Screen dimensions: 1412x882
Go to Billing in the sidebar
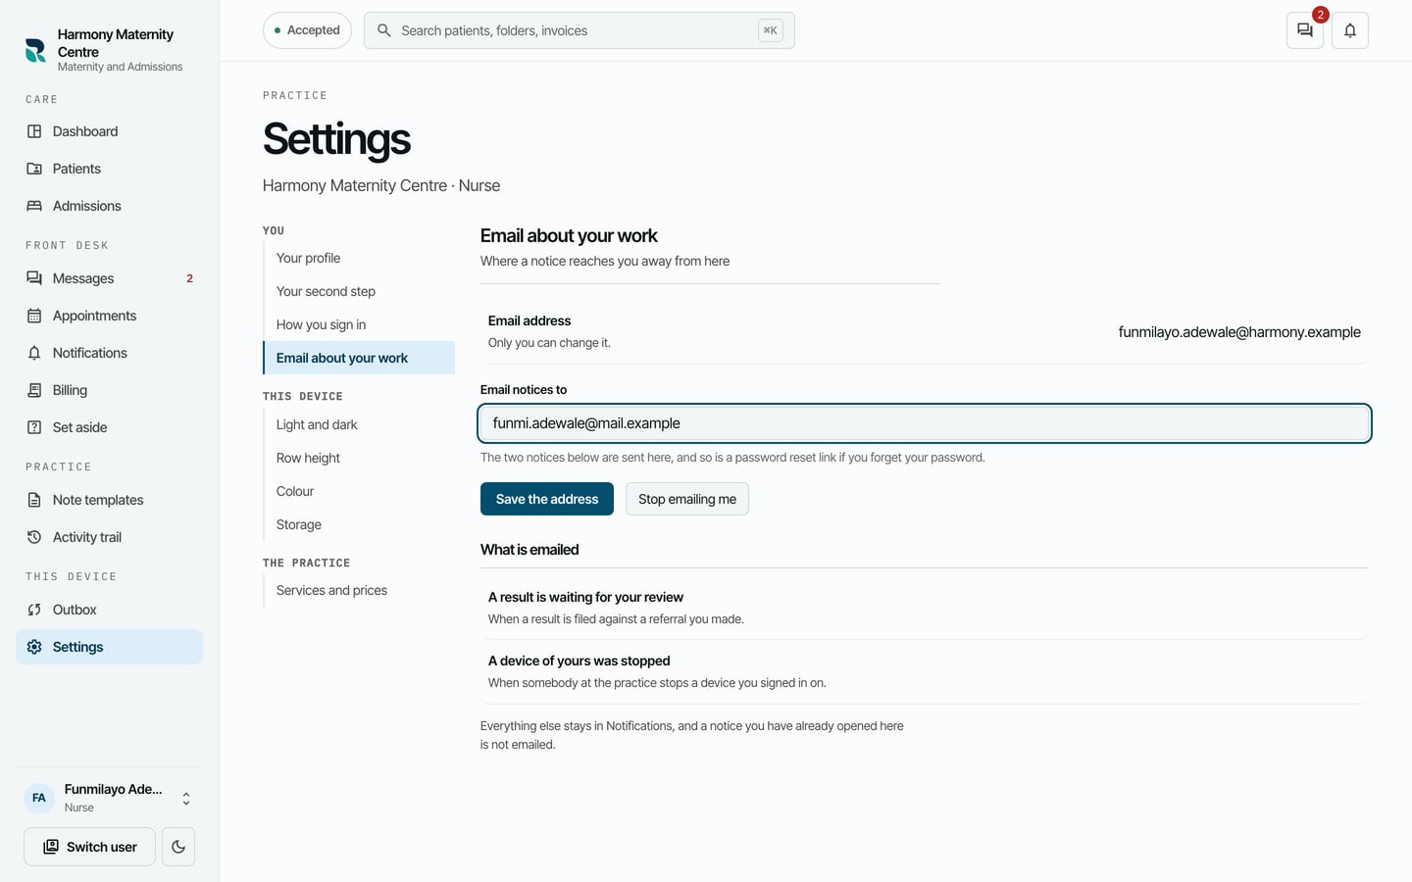tap(109, 390)
